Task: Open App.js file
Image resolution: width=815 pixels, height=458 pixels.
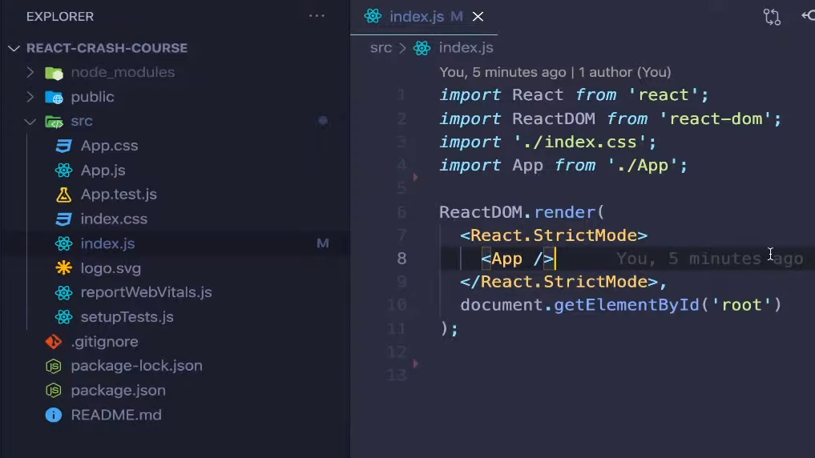Action: coord(103,171)
